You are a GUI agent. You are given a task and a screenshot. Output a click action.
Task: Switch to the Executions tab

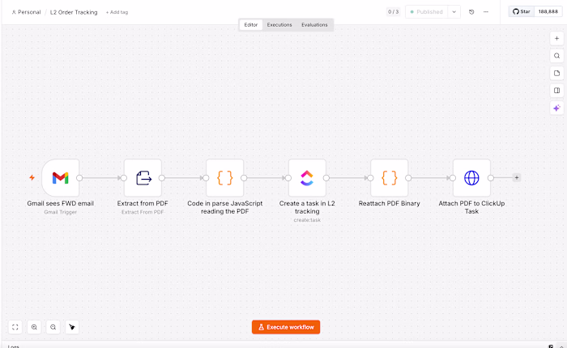click(279, 24)
